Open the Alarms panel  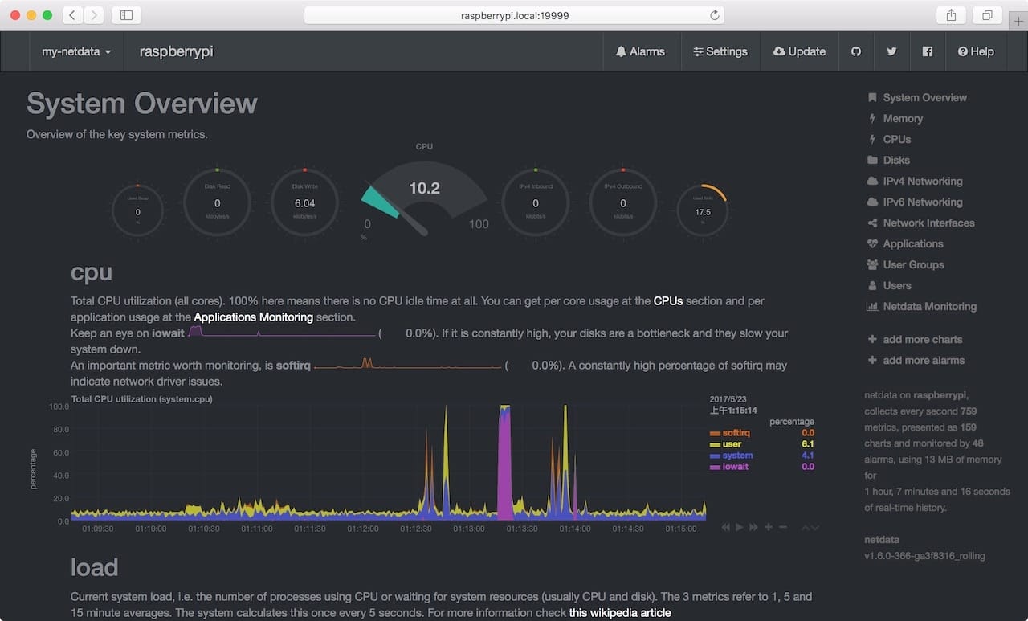pos(640,51)
